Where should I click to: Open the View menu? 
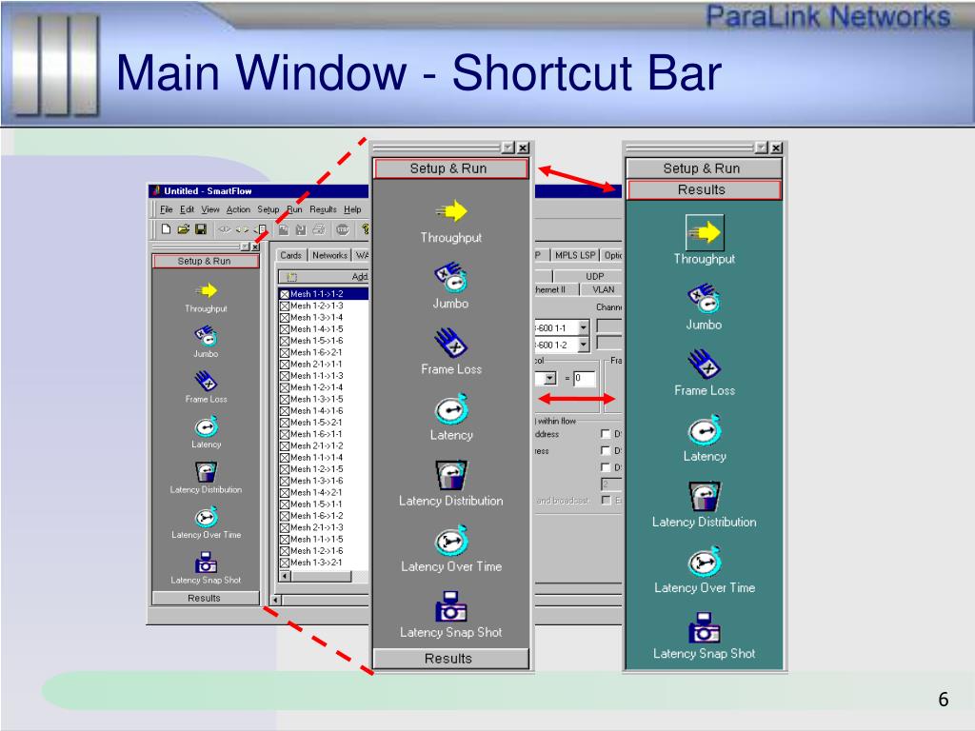(x=210, y=209)
